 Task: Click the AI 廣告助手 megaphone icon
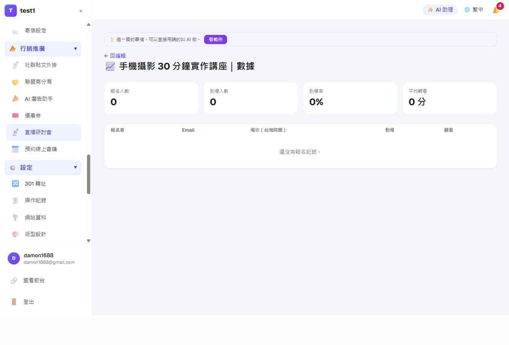coord(15,99)
